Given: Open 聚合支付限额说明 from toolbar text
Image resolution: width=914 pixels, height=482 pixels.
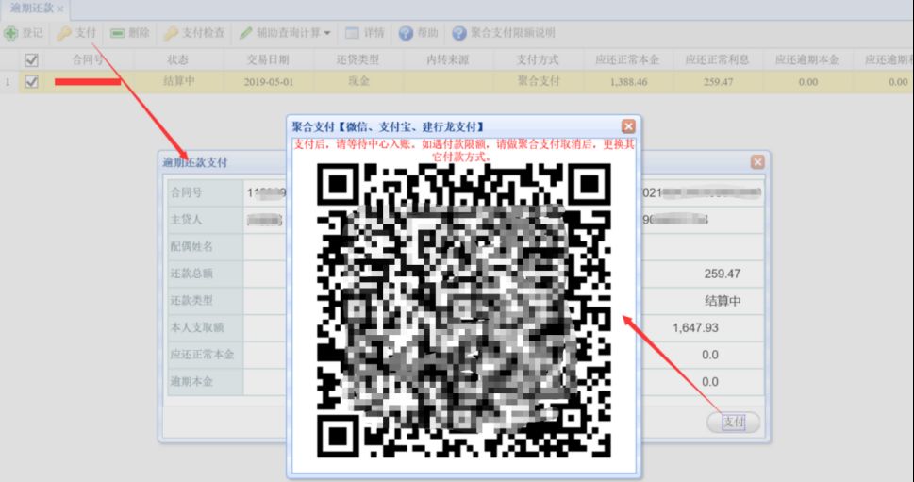Looking at the screenshot, I should 512,33.
